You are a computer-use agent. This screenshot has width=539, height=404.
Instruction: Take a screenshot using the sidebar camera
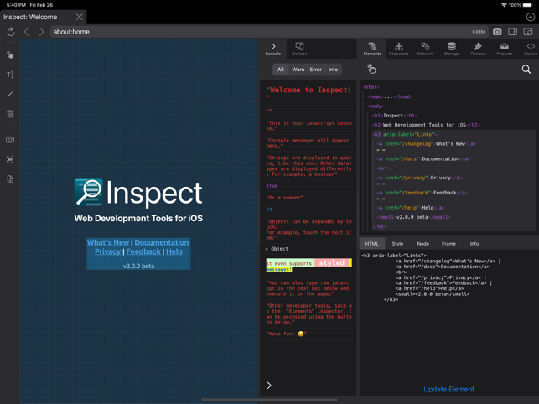click(10, 140)
